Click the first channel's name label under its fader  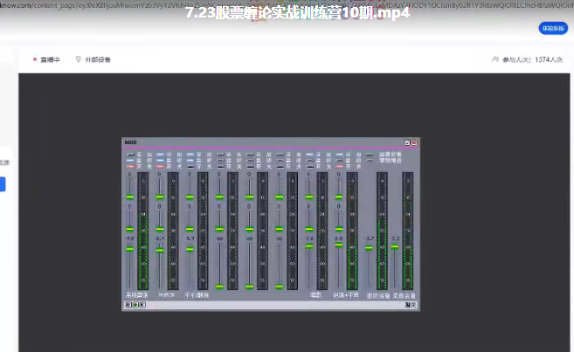(x=136, y=295)
